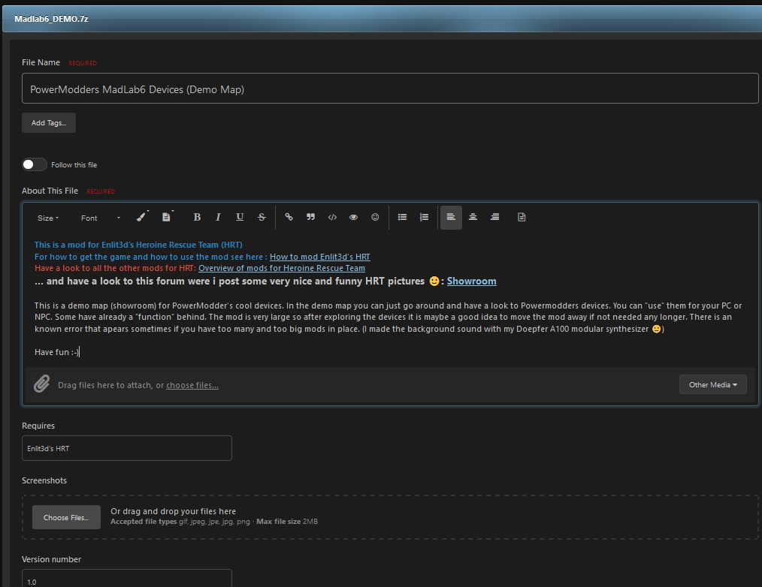Open the text color brush tool

(x=142, y=216)
